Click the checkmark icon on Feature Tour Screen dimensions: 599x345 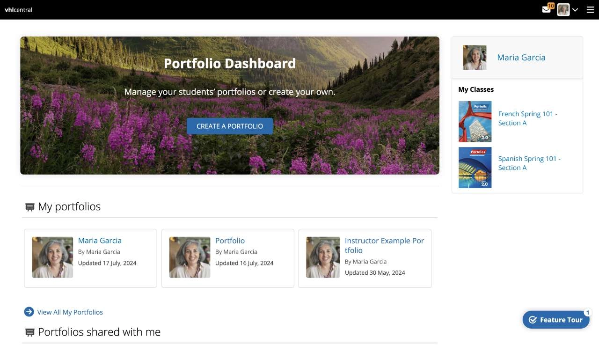(x=533, y=320)
